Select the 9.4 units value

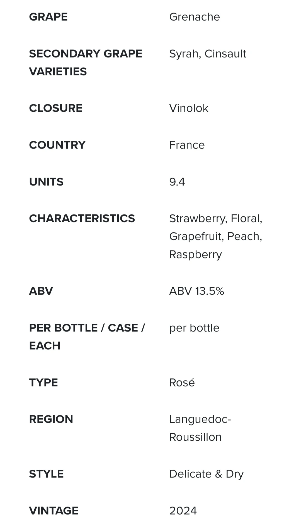(177, 182)
